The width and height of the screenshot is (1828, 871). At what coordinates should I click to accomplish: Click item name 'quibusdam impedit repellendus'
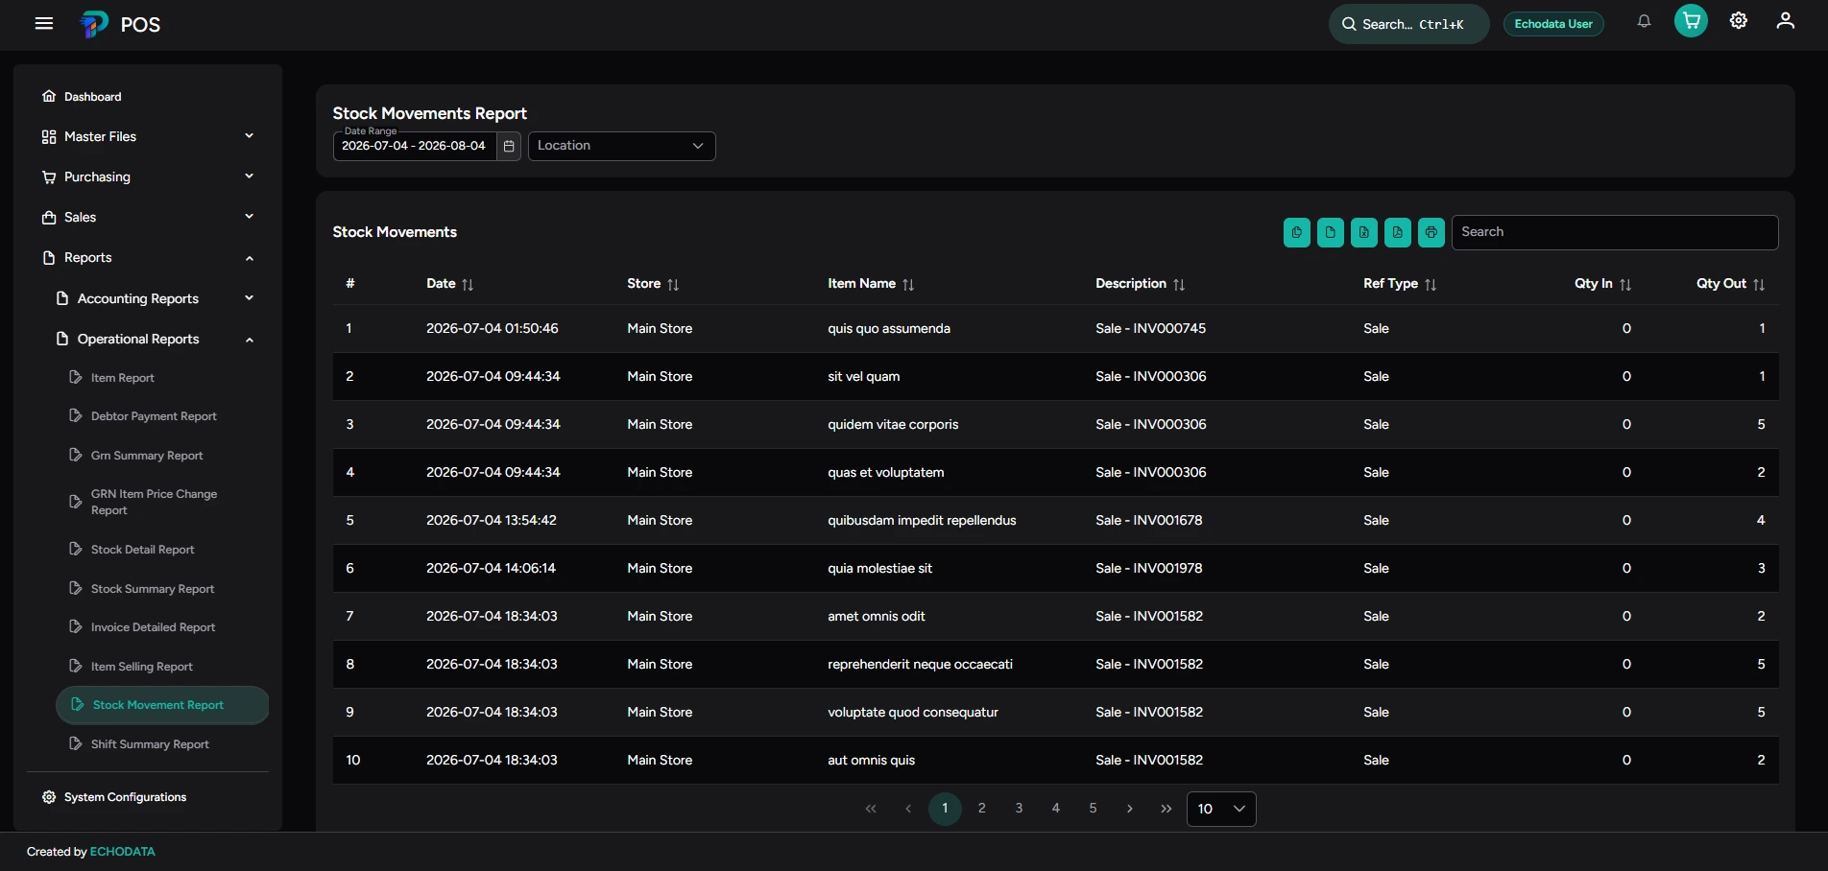922,521
